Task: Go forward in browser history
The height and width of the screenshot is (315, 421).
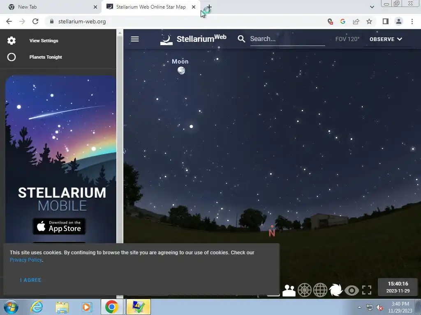Action: pyautogui.click(x=22, y=21)
